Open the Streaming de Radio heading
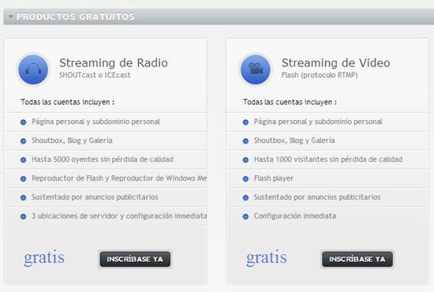The height and width of the screenshot is (292, 434). (114, 63)
